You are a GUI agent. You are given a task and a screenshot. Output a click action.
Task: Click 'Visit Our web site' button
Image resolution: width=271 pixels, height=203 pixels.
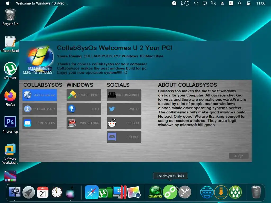point(40,95)
